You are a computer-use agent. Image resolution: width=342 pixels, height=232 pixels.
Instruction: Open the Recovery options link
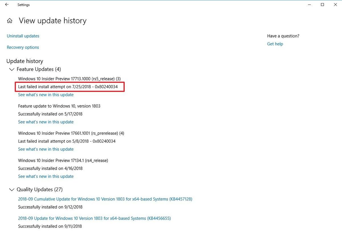23,47
